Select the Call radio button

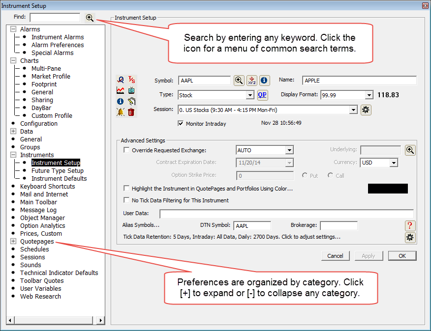(331, 175)
